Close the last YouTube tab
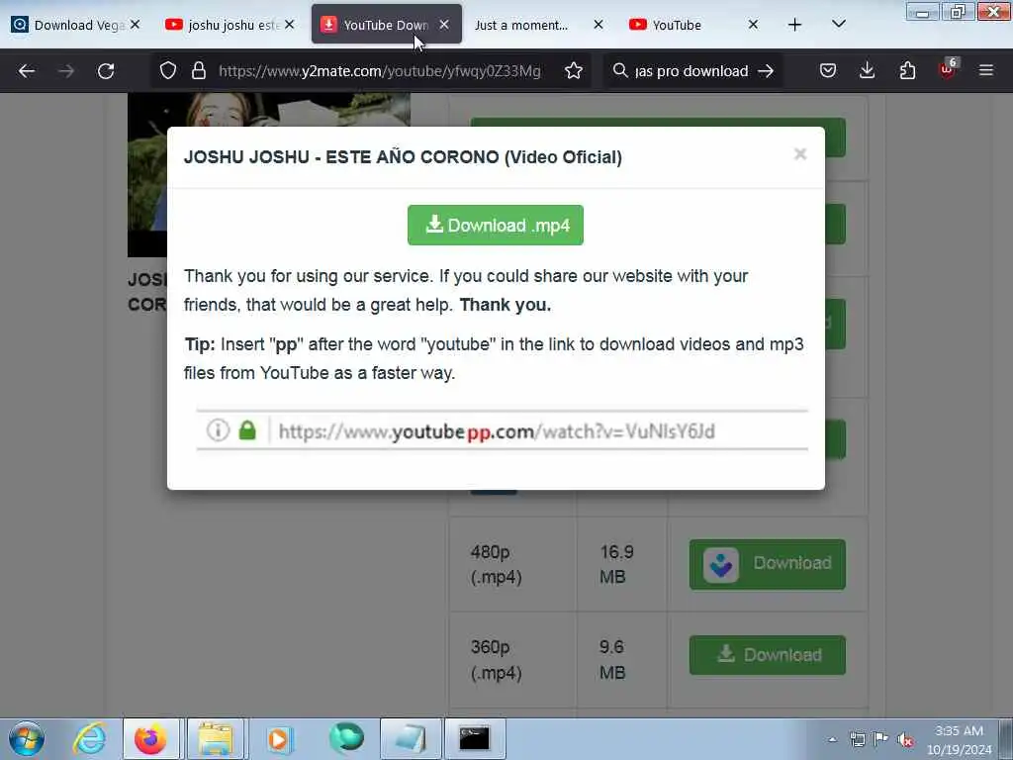 pyautogui.click(x=753, y=25)
